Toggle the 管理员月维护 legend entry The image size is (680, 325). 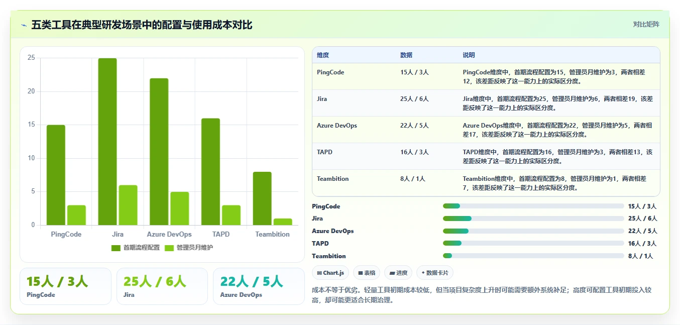click(x=189, y=248)
